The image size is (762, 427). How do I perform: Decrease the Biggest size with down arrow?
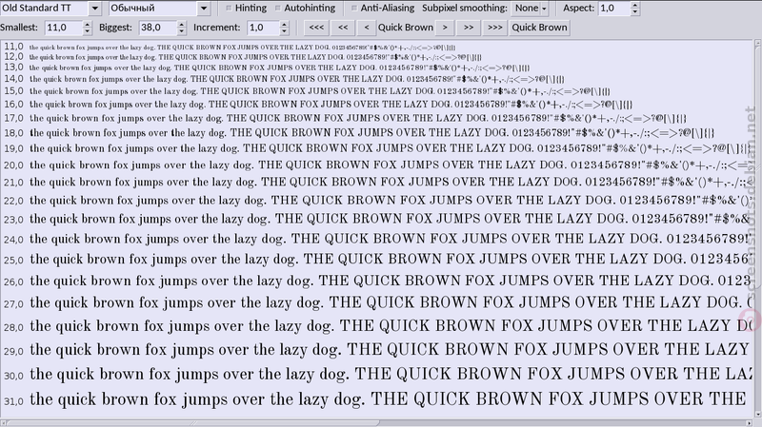point(182,31)
